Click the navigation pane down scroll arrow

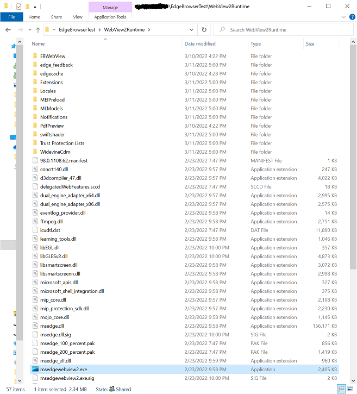[20, 380]
